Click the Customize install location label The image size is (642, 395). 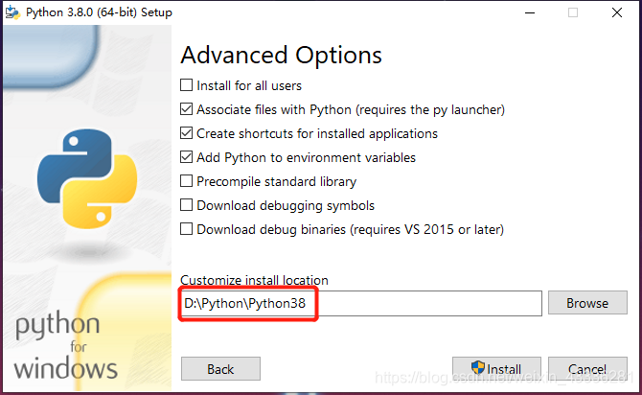(x=254, y=280)
